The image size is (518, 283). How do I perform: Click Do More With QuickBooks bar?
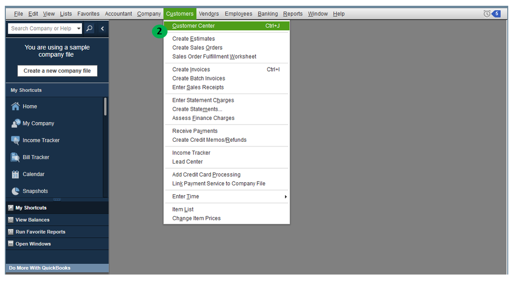point(57,268)
